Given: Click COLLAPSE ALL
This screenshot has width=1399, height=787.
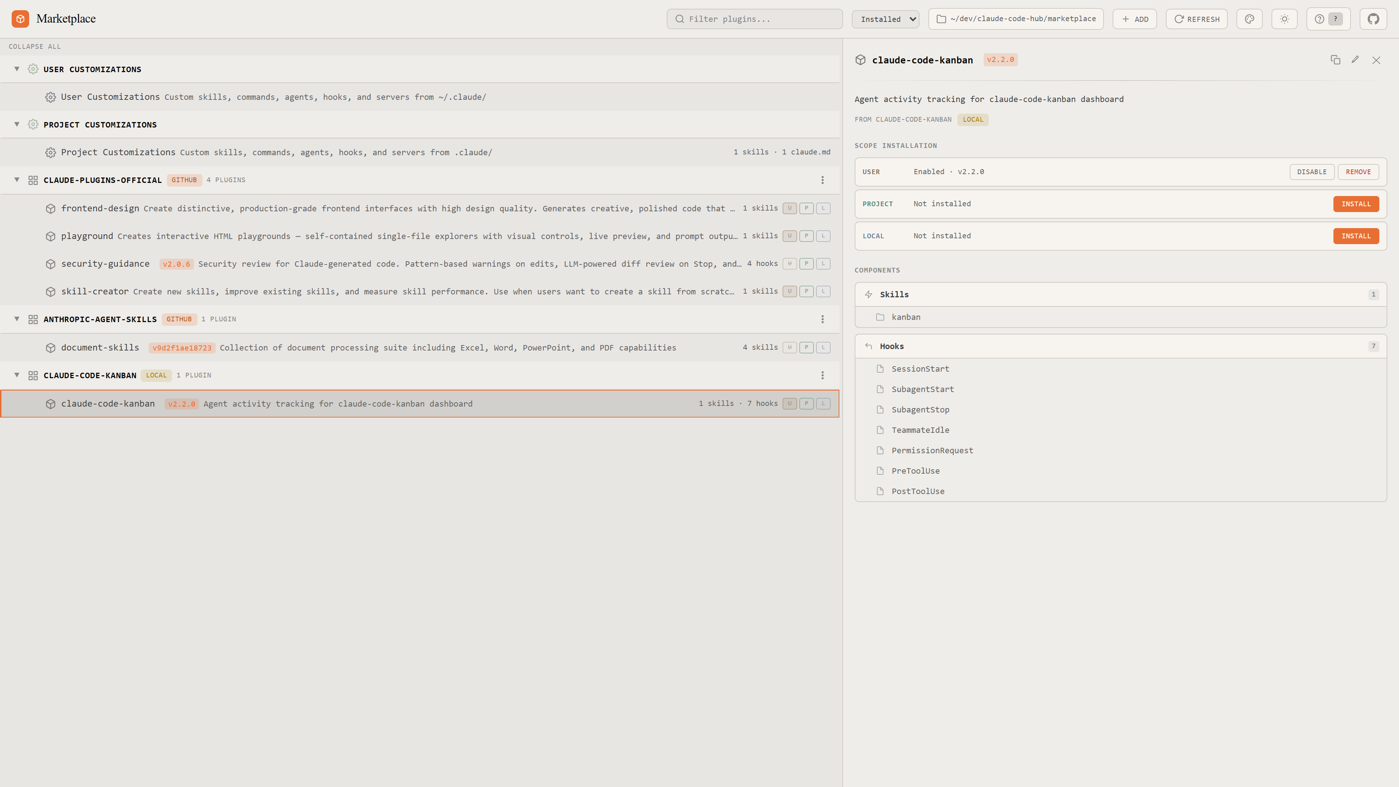Looking at the screenshot, I should point(35,47).
